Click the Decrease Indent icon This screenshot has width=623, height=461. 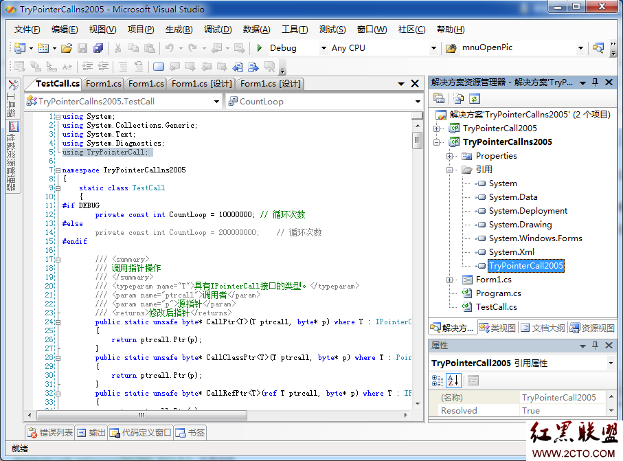pyautogui.click(x=87, y=67)
